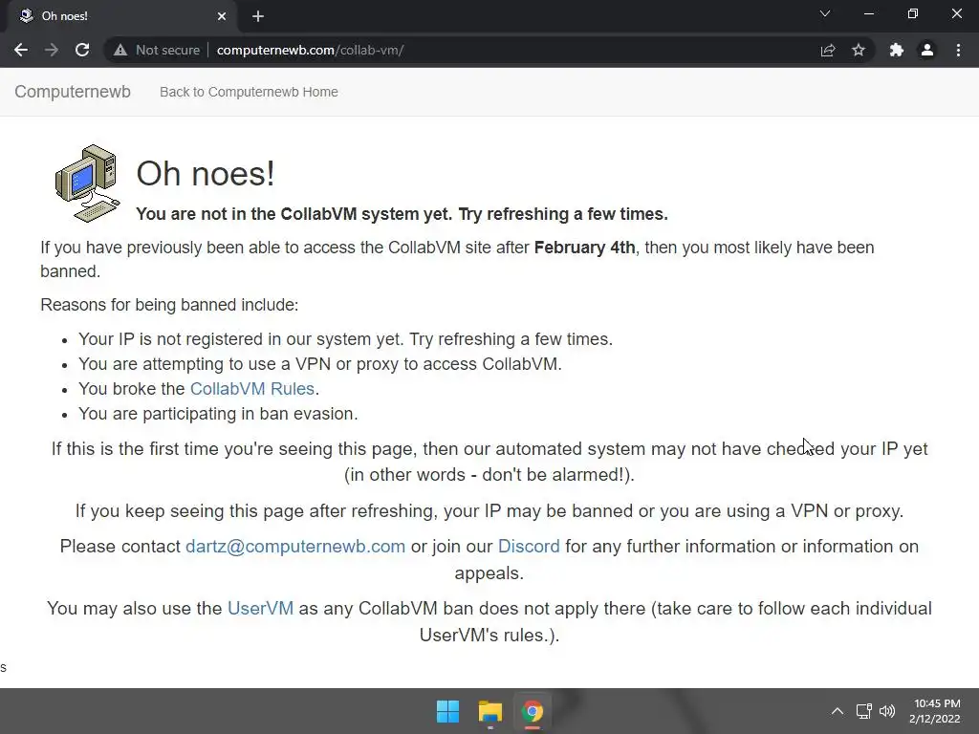
Task: Open the Chrome profile icon
Action: click(927, 50)
